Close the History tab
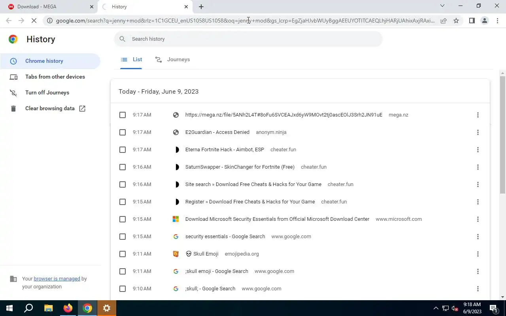The height and width of the screenshot is (316, 506). pyautogui.click(x=186, y=7)
